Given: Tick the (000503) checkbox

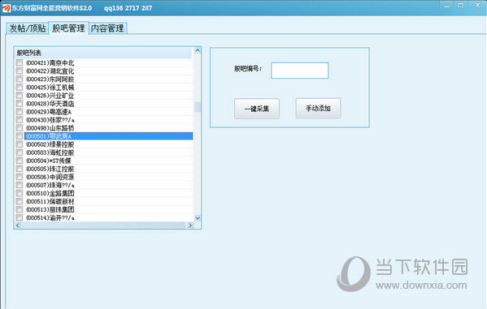Looking at the screenshot, I should point(20,152).
